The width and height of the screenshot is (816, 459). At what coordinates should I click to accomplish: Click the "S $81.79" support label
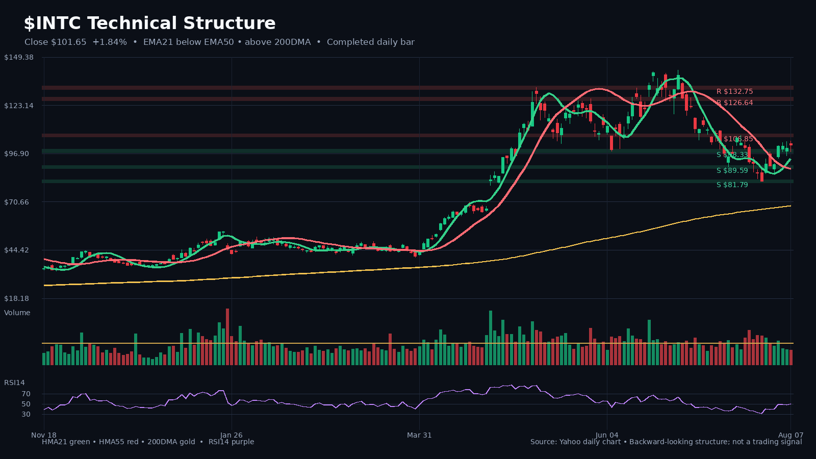pos(732,185)
